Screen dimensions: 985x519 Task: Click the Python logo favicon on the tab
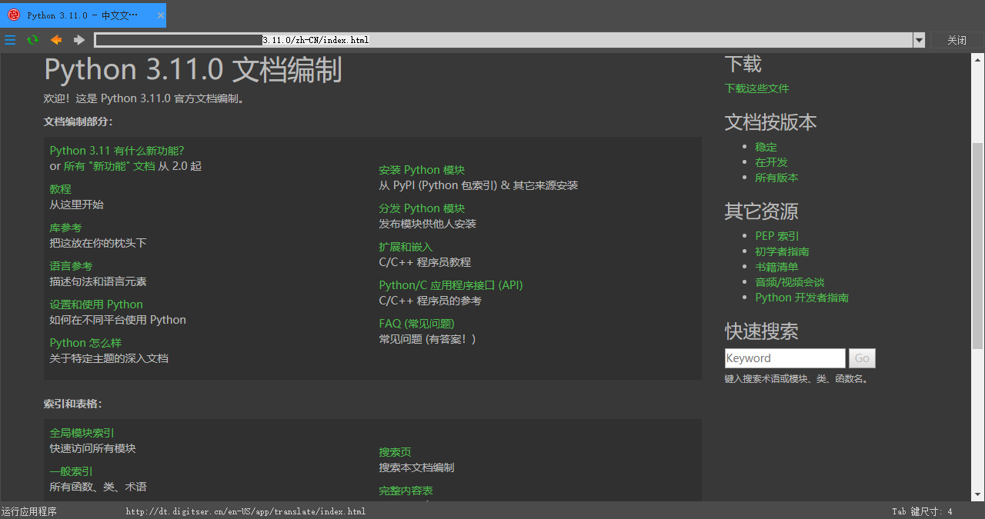pos(12,15)
